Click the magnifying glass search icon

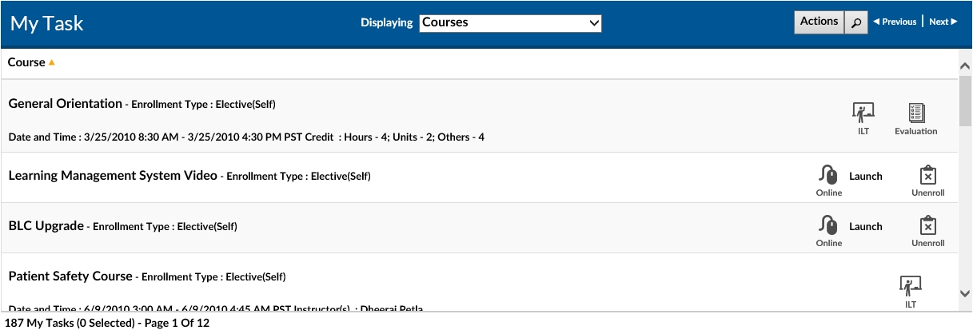pyautogui.click(x=856, y=22)
